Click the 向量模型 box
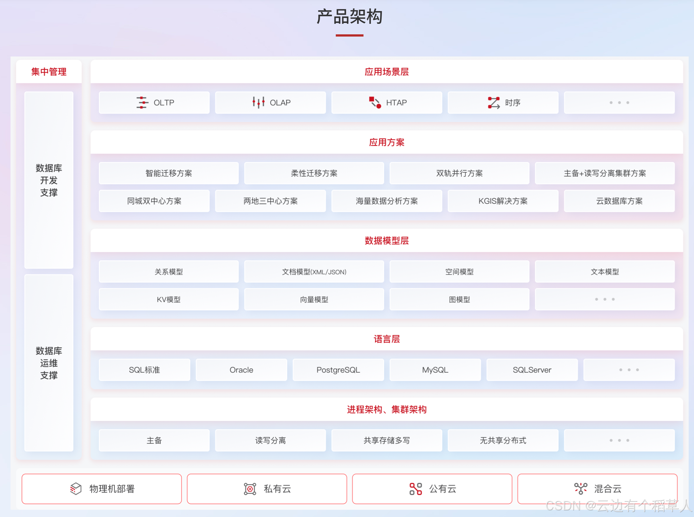The height and width of the screenshot is (517, 694). (314, 300)
